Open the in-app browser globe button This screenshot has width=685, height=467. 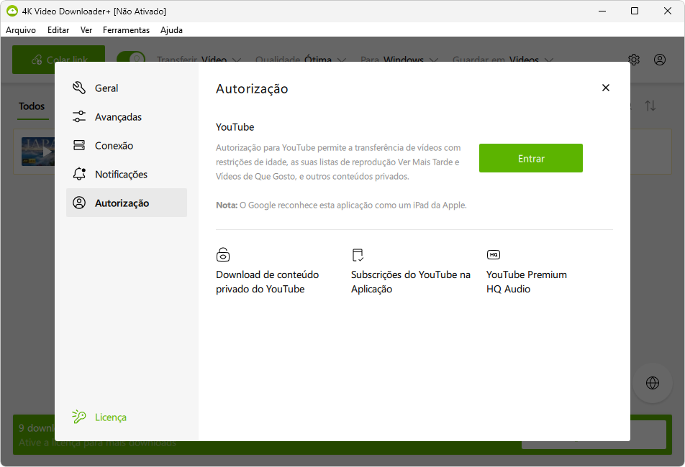(653, 383)
